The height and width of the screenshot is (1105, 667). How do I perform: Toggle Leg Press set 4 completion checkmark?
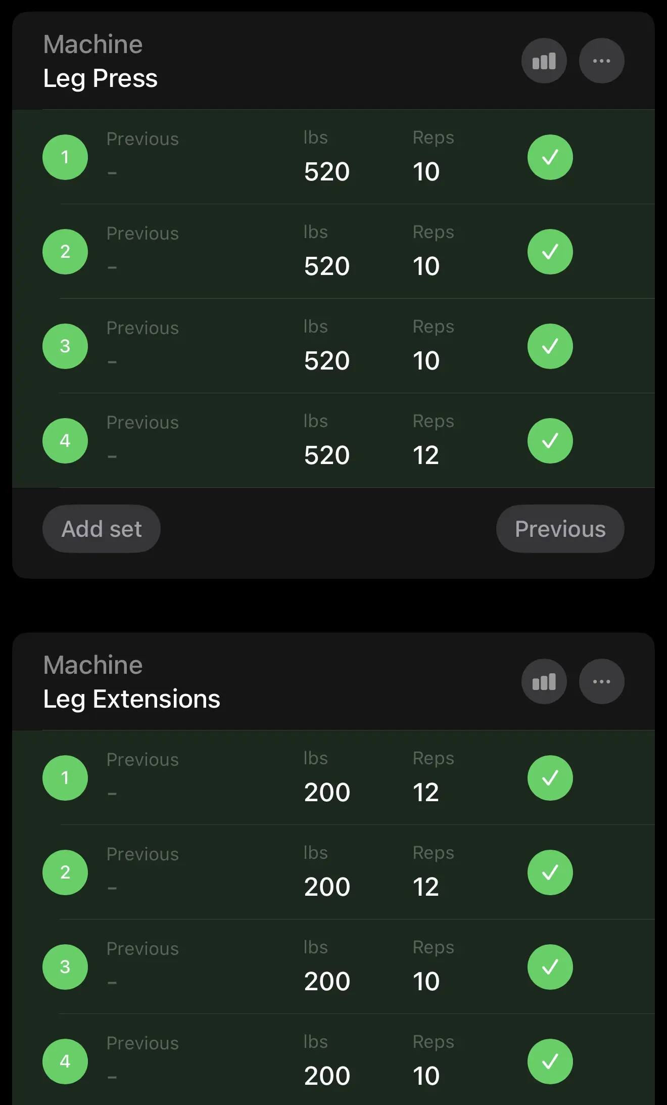[x=550, y=441]
